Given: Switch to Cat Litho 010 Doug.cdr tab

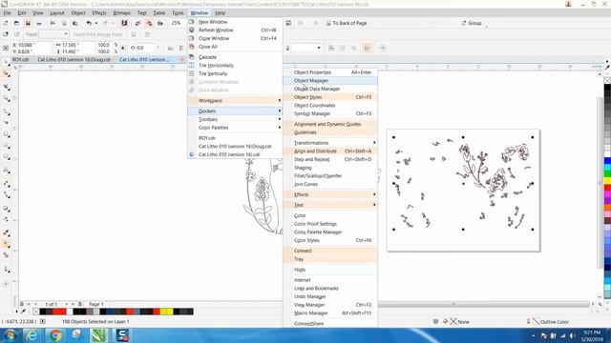Looking at the screenshot, I should pos(74,59).
